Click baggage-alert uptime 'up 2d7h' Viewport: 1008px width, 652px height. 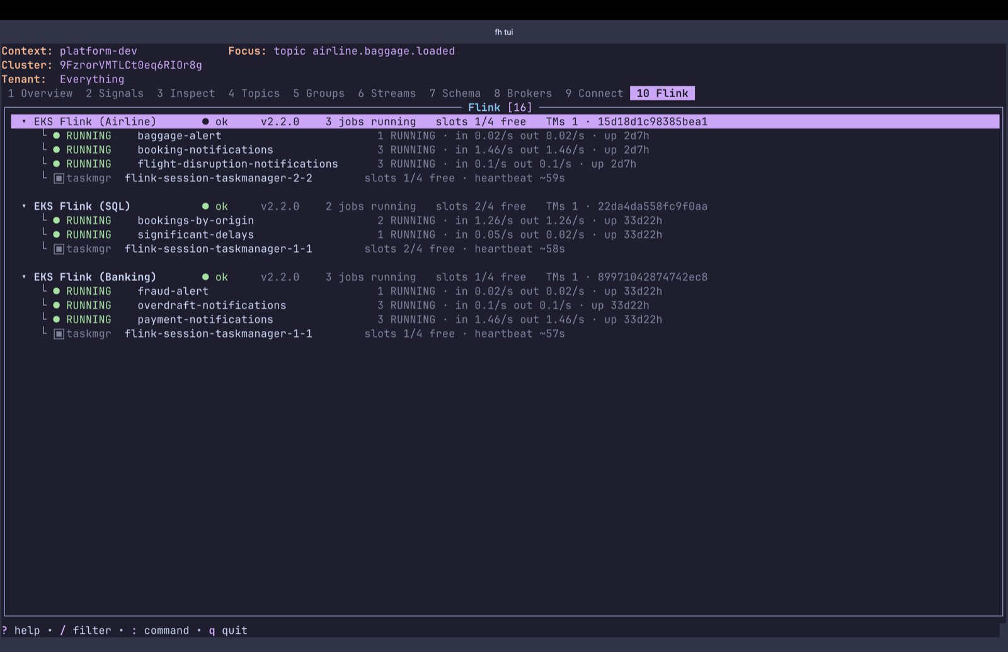click(627, 136)
